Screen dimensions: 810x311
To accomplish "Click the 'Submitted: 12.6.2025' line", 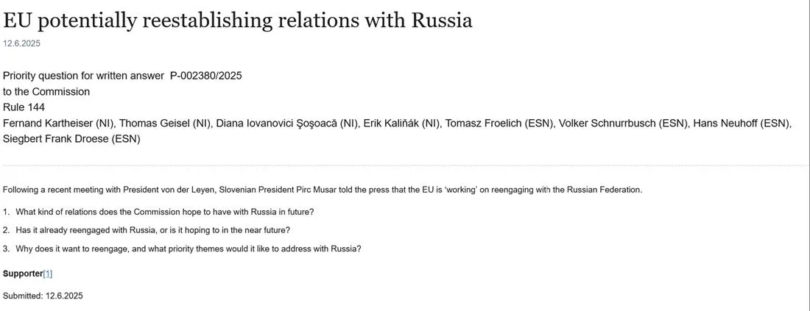I will (43, 296).
